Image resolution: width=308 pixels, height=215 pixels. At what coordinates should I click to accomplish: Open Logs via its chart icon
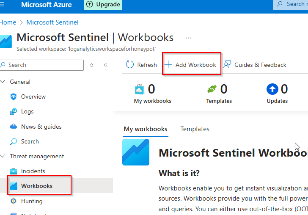[x=14, y=112]
